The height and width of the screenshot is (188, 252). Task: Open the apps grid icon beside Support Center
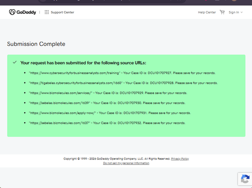click(x=46, y=12)
